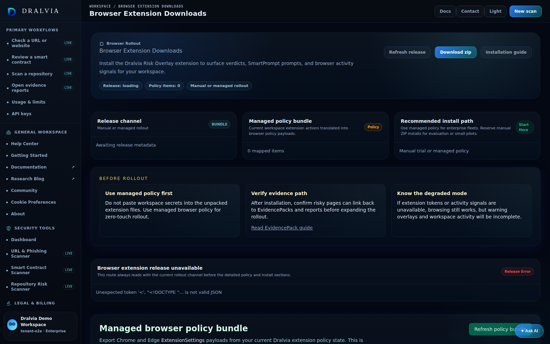Open Research Blog in sidebar
550x344 pixels.
click(x=41, y=179)
